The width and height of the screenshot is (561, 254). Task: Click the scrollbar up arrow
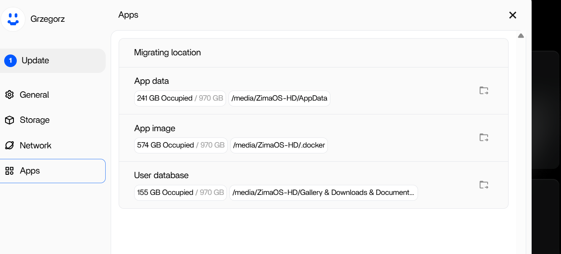point(521,36)
